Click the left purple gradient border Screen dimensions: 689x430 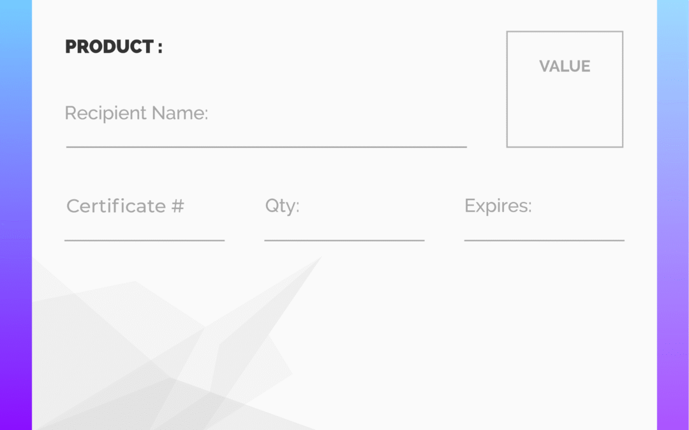(x=16, y=215)
